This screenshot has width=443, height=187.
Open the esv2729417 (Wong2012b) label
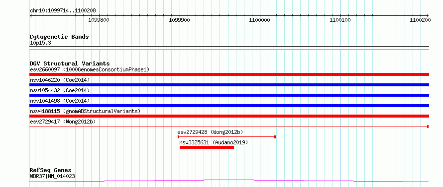click(x=63, y=122)
